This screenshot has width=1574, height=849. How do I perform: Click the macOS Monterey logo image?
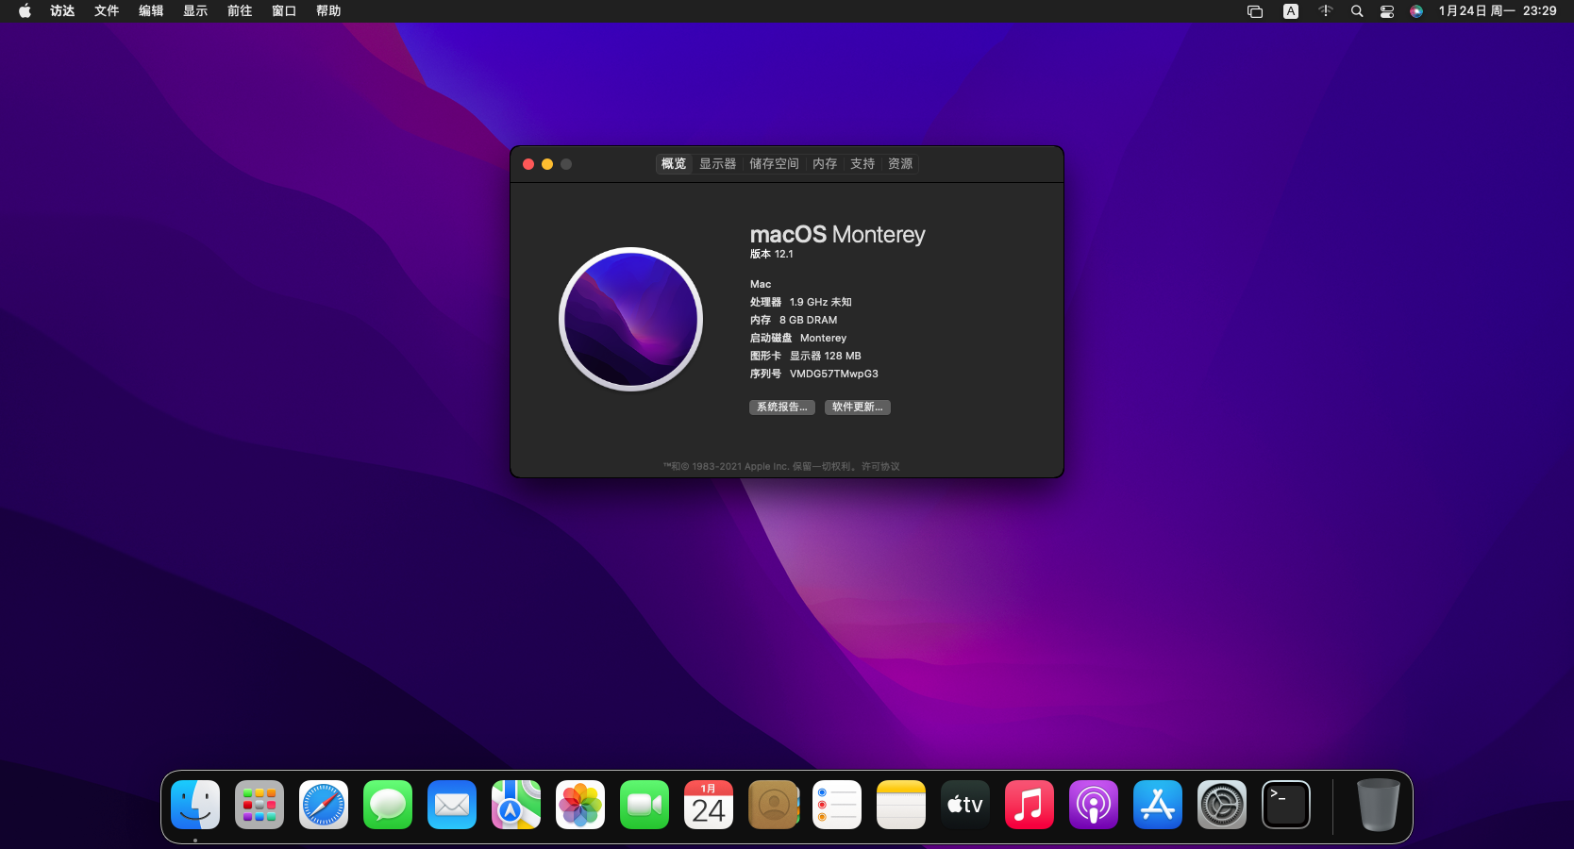[x=631, y=319]
